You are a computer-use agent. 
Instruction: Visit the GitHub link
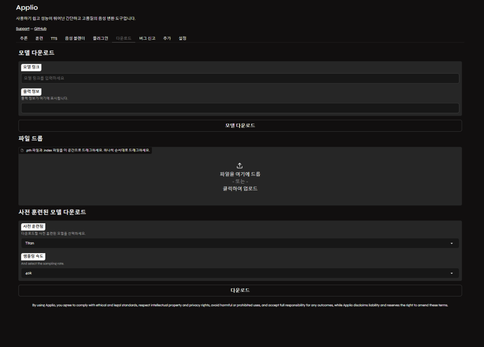coord(40,29)
